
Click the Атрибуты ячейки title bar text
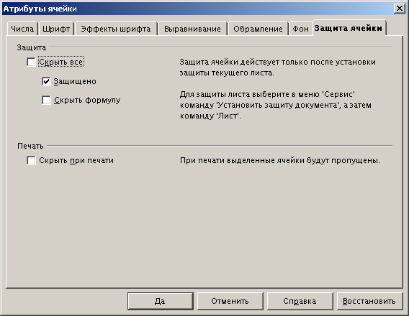[40, 9]
